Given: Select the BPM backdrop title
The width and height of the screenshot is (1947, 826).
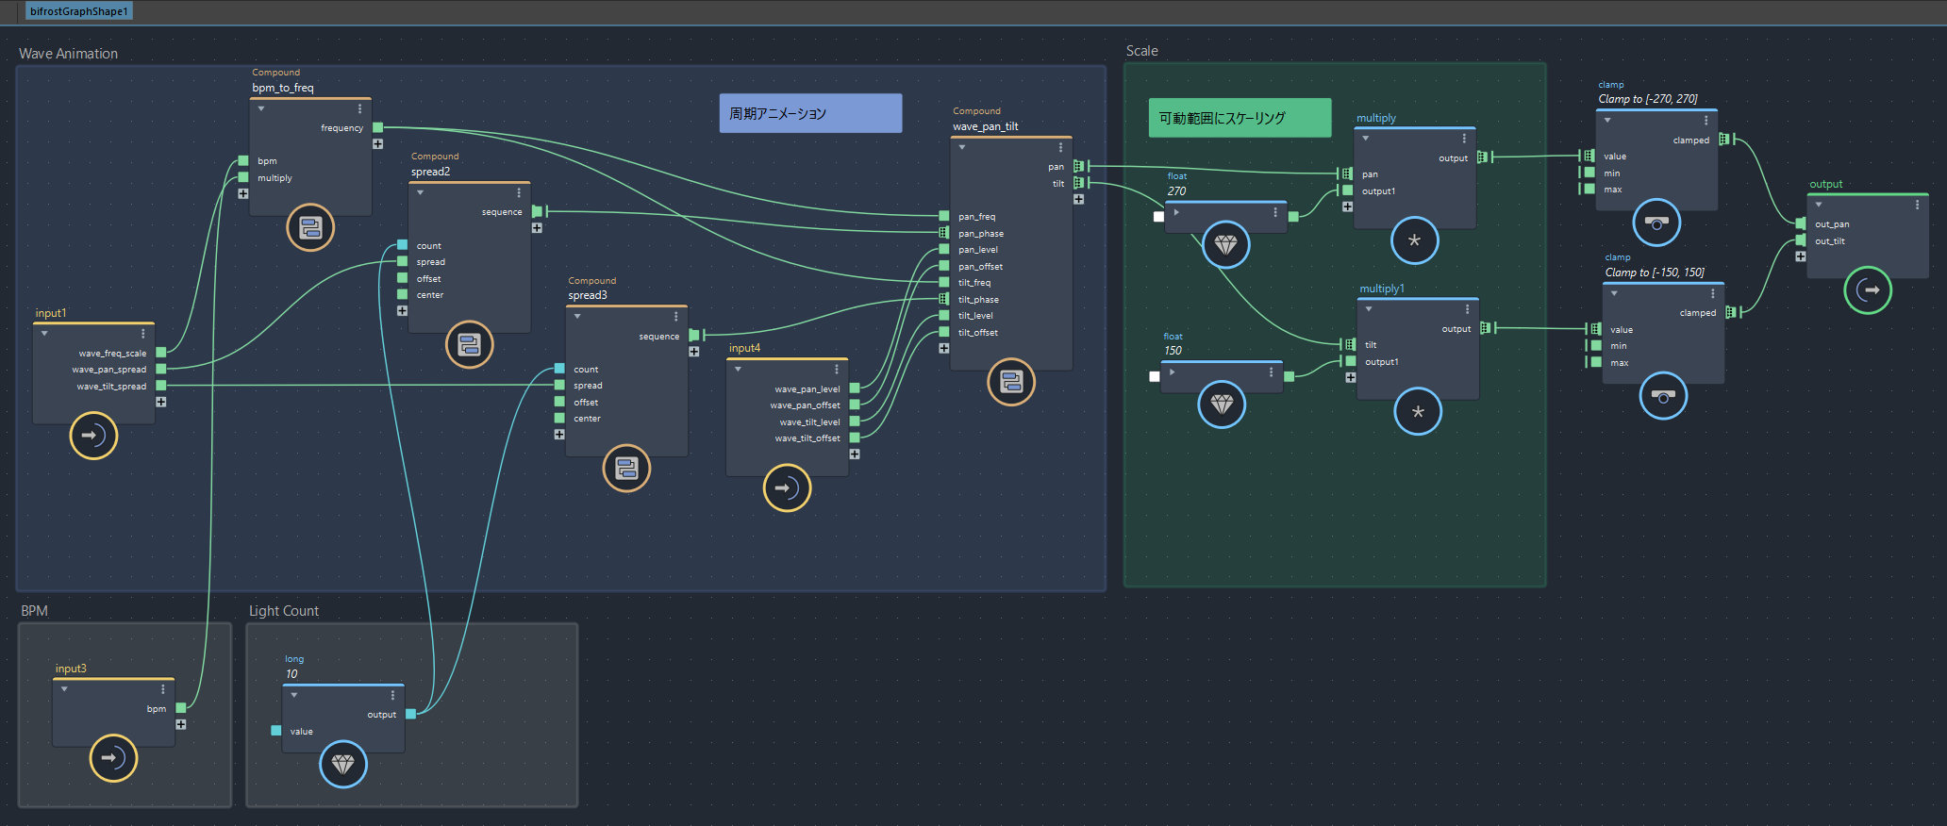Looking at the screenshot, I should (34, 611).
